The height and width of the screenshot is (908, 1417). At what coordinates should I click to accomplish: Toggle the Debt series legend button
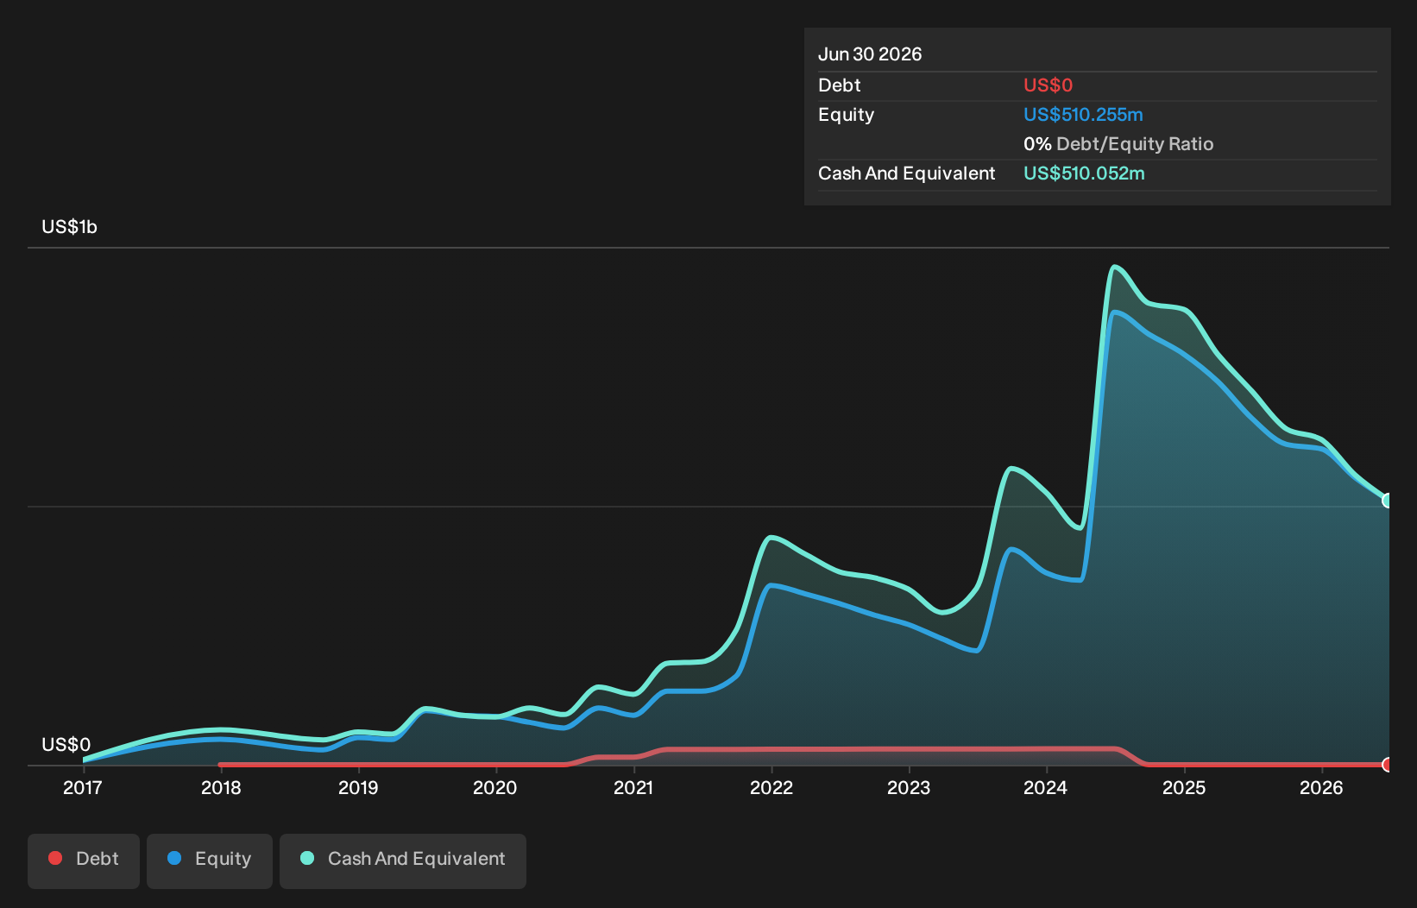point(84,861)
